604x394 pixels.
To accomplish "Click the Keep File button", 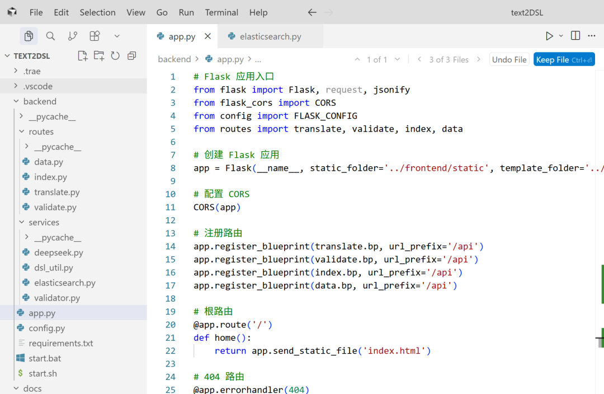I will point(564,59).
